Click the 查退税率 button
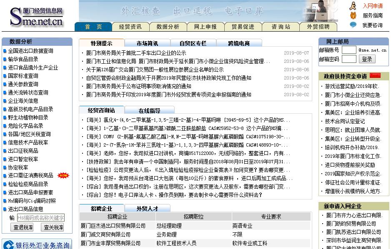The height and width of the screenshot is (249, 391). (23, 227)
